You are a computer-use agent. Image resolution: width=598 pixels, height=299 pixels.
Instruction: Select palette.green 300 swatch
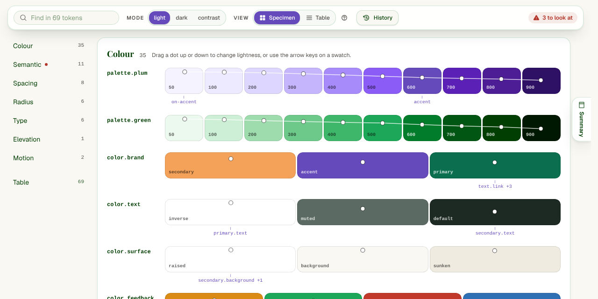pyautogui.click(x=303, y=128)
